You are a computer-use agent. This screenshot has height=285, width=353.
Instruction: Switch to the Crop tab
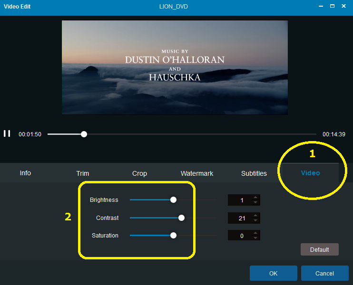[139, 173]
